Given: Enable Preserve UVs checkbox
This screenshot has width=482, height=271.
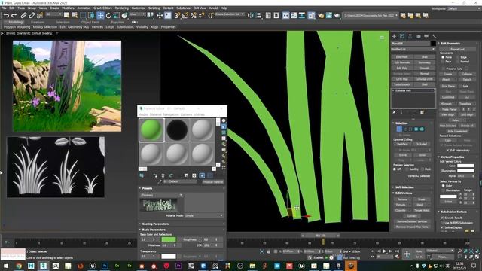Looking at the screenshot, I should click(x=443, y=69).
